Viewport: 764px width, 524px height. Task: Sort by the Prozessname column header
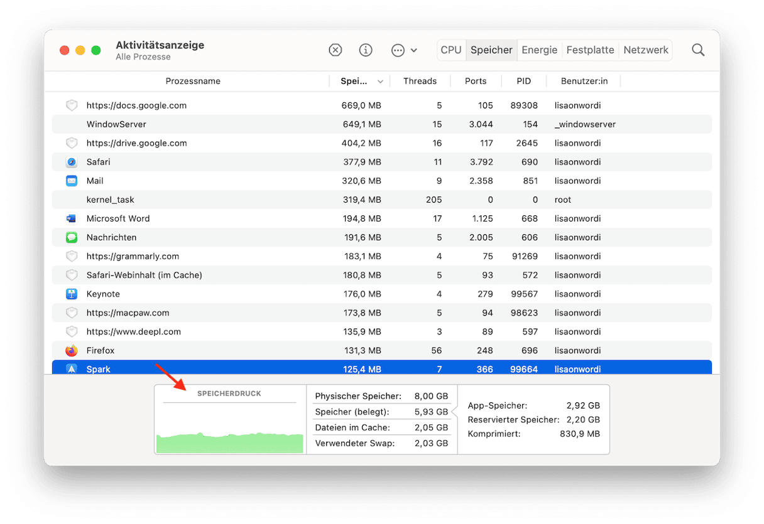pyautogui.click(x=193, y=81)
